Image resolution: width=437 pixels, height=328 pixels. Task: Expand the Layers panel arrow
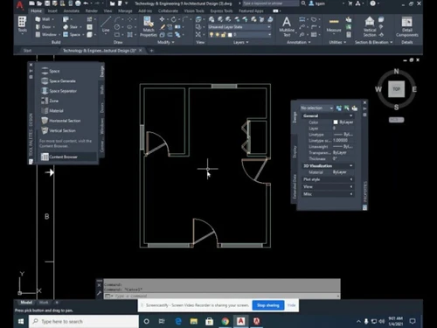coord(247,43)
